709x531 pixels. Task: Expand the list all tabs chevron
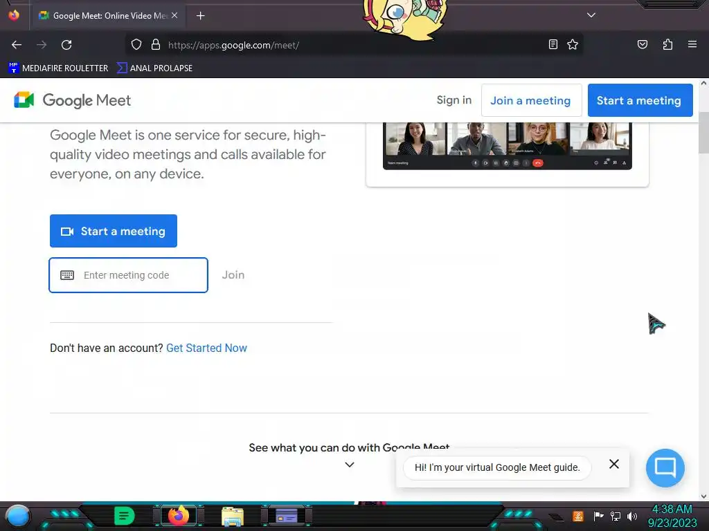click(x=591, y=15)
